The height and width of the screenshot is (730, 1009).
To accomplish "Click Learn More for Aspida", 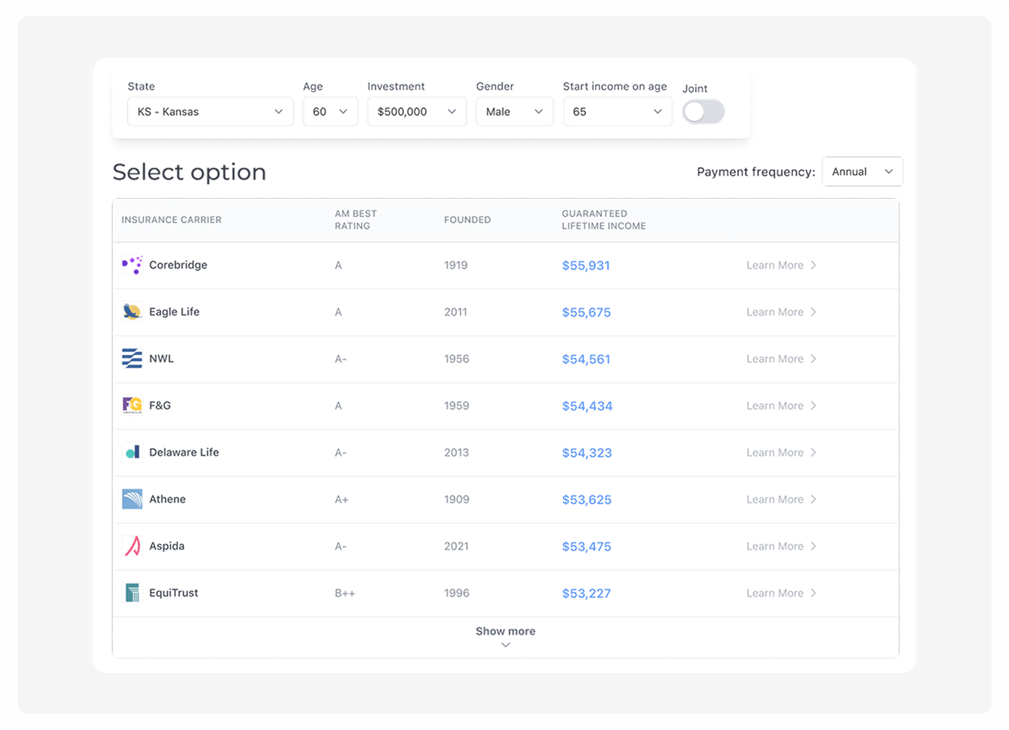I will tap(781, 546).
